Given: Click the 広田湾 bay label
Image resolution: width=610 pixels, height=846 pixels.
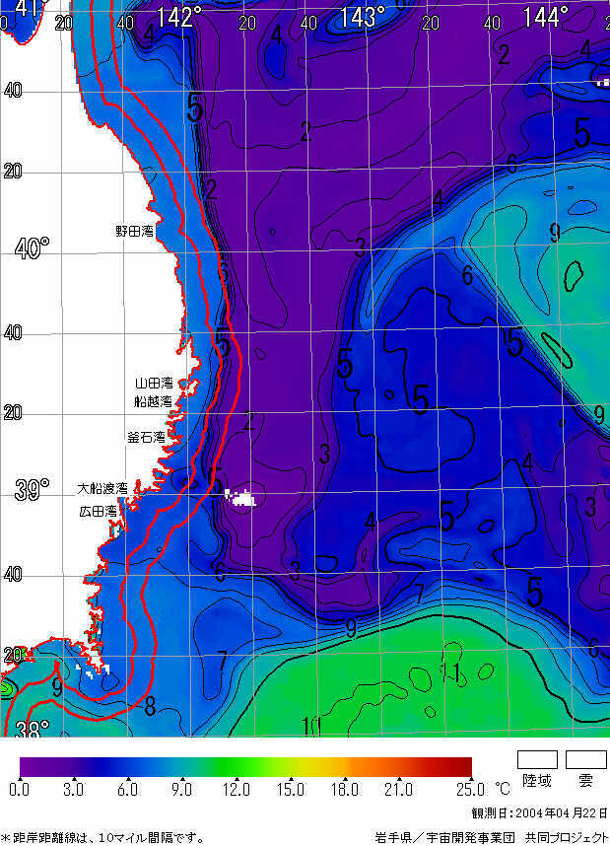Looking at the screenshot, I should tap(99, 512).
